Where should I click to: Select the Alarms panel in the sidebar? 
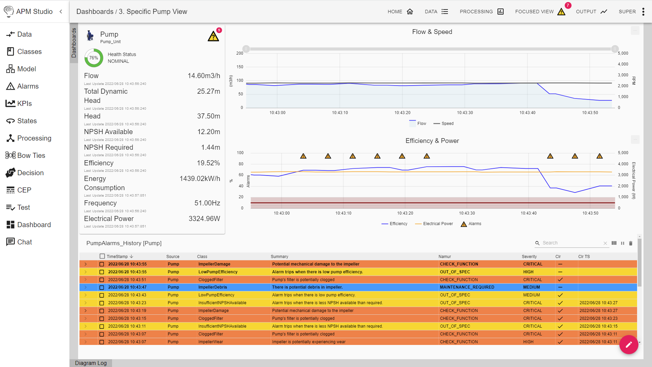tap(28, 86)
